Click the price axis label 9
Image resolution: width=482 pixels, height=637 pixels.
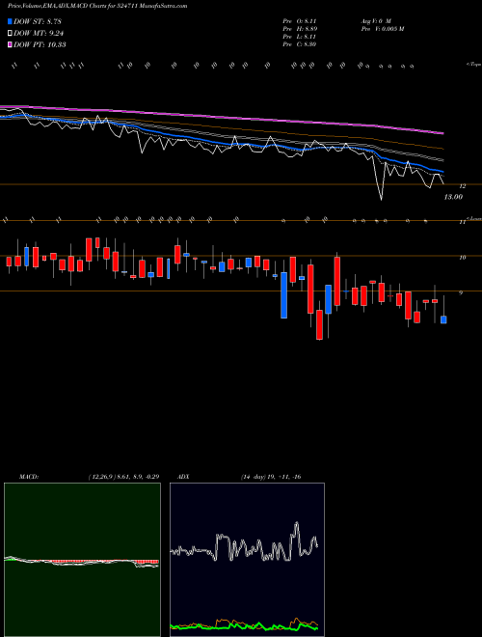(461, 292)
